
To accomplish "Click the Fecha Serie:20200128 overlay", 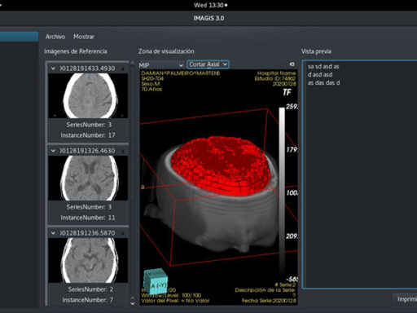I will click(x=269, y=301).
